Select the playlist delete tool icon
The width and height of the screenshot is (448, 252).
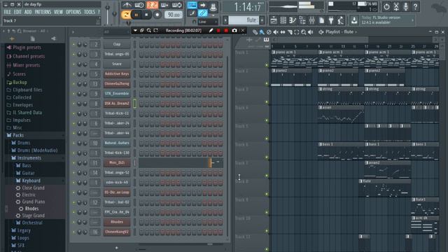269,32
